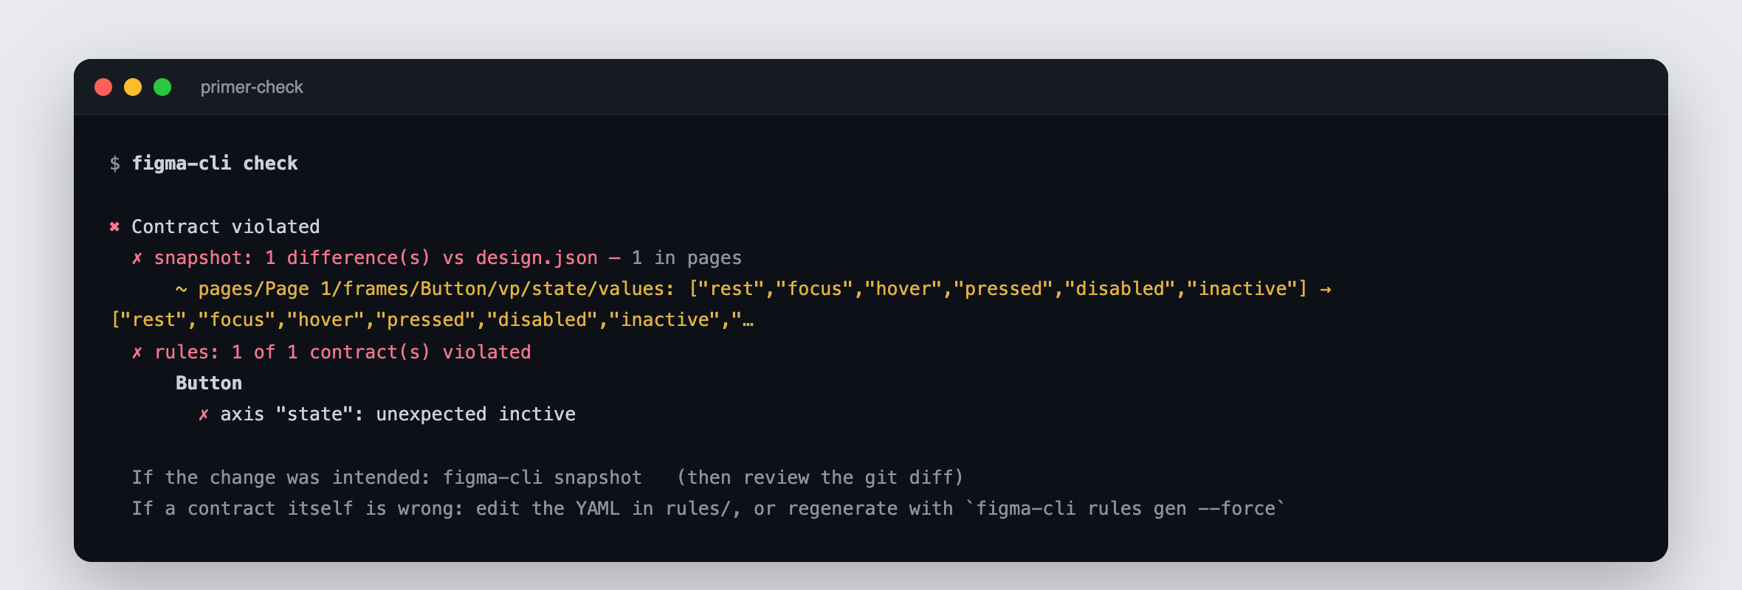The width and height of the screenshot is (1742, 590).
Task: Click the Contract violated heading
Action: [x=226, y=226]
